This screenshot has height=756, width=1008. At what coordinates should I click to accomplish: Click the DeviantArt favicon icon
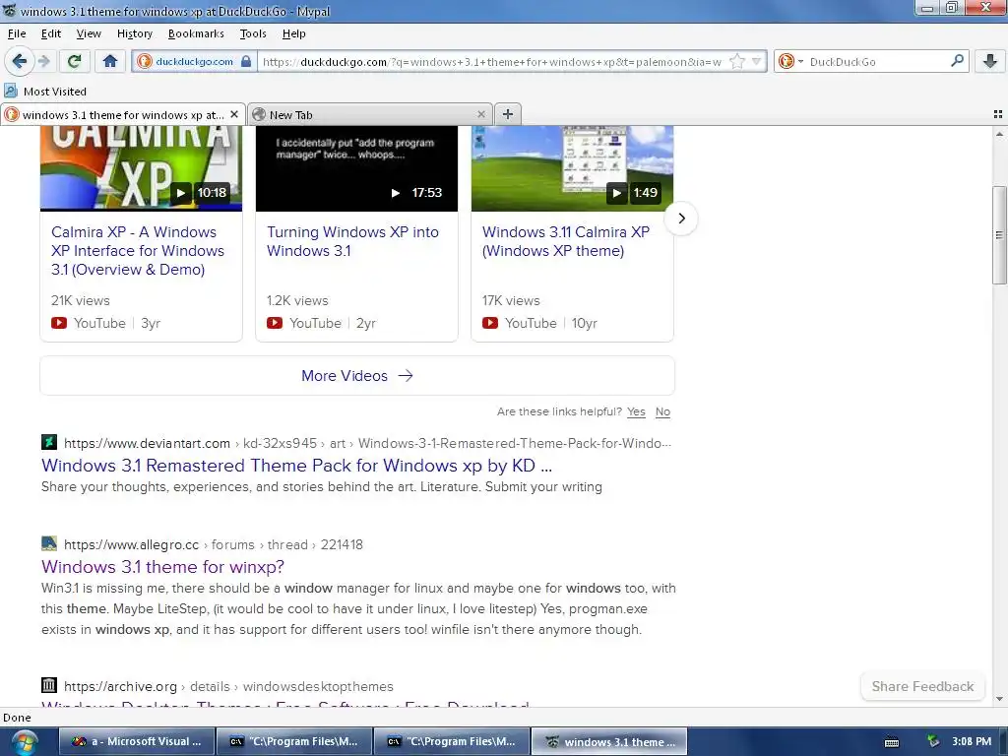[49, 442]
